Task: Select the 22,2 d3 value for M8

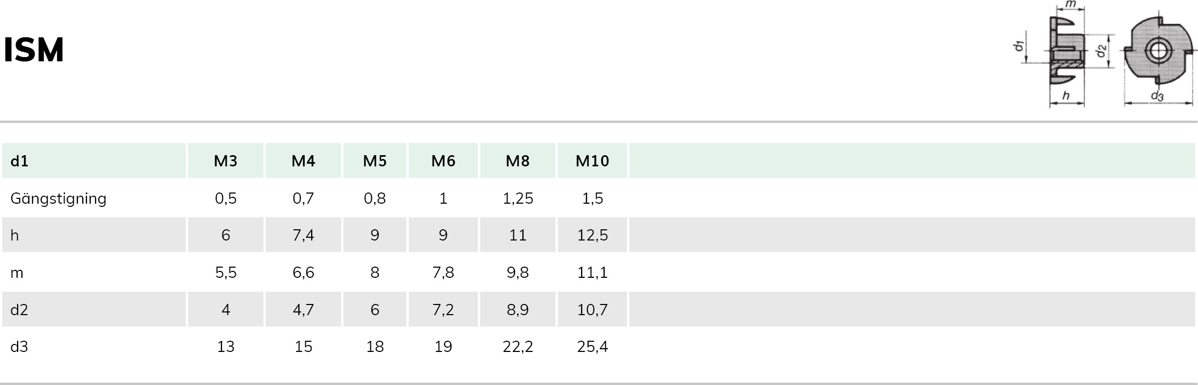Action: tap(518, 347)
